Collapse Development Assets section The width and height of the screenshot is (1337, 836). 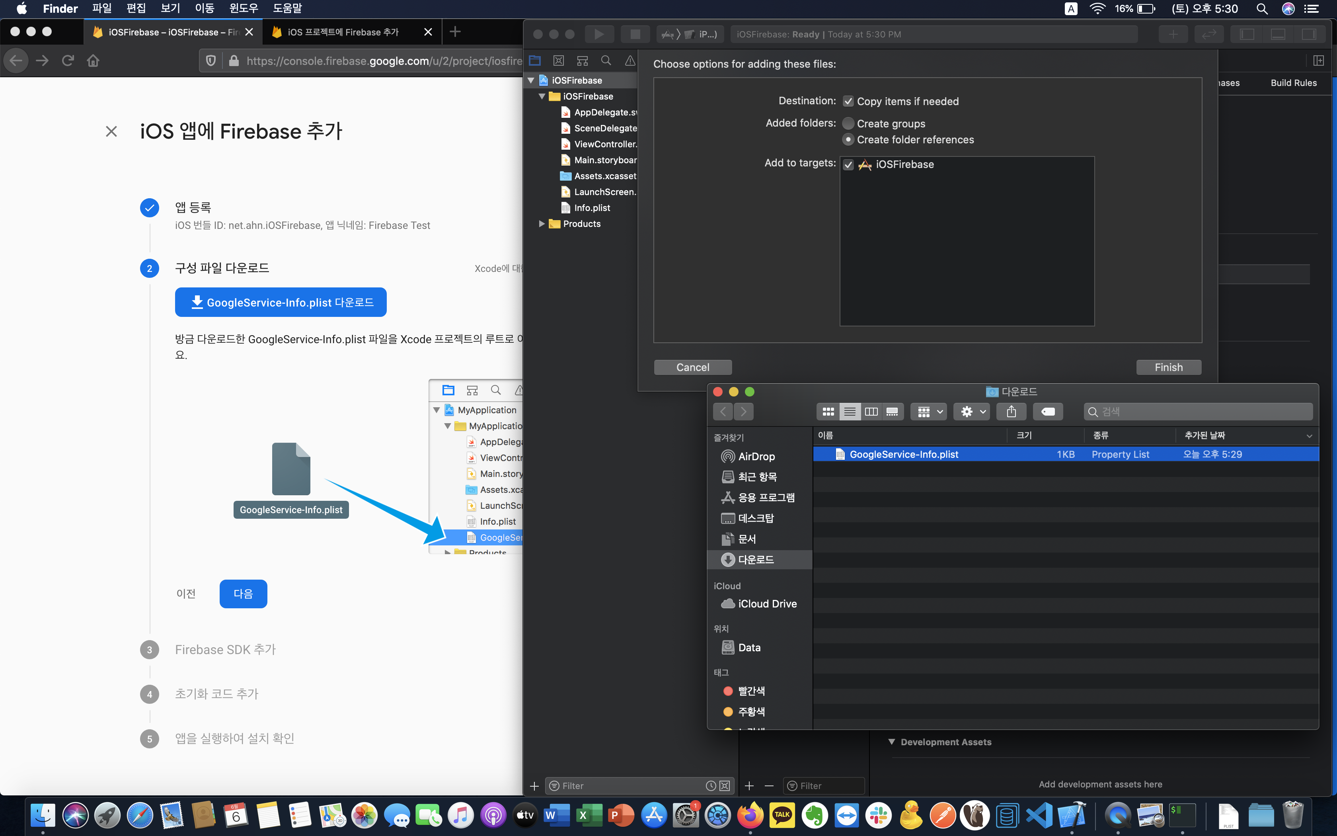(x=891, y=742)
